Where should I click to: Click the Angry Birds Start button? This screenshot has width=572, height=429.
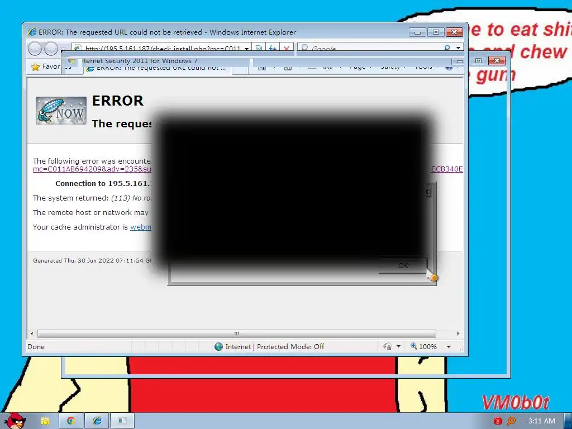coord(15,421)
